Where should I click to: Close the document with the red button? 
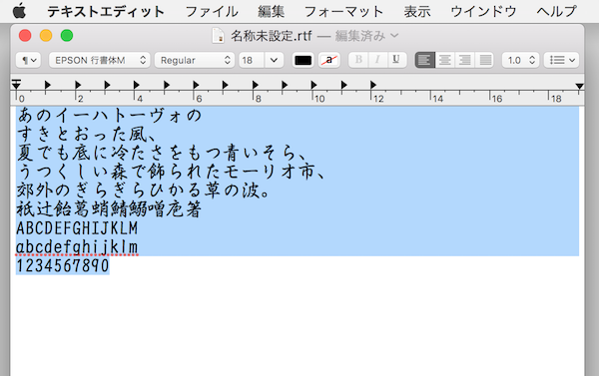pyautogui.click(x=25, y=36)
